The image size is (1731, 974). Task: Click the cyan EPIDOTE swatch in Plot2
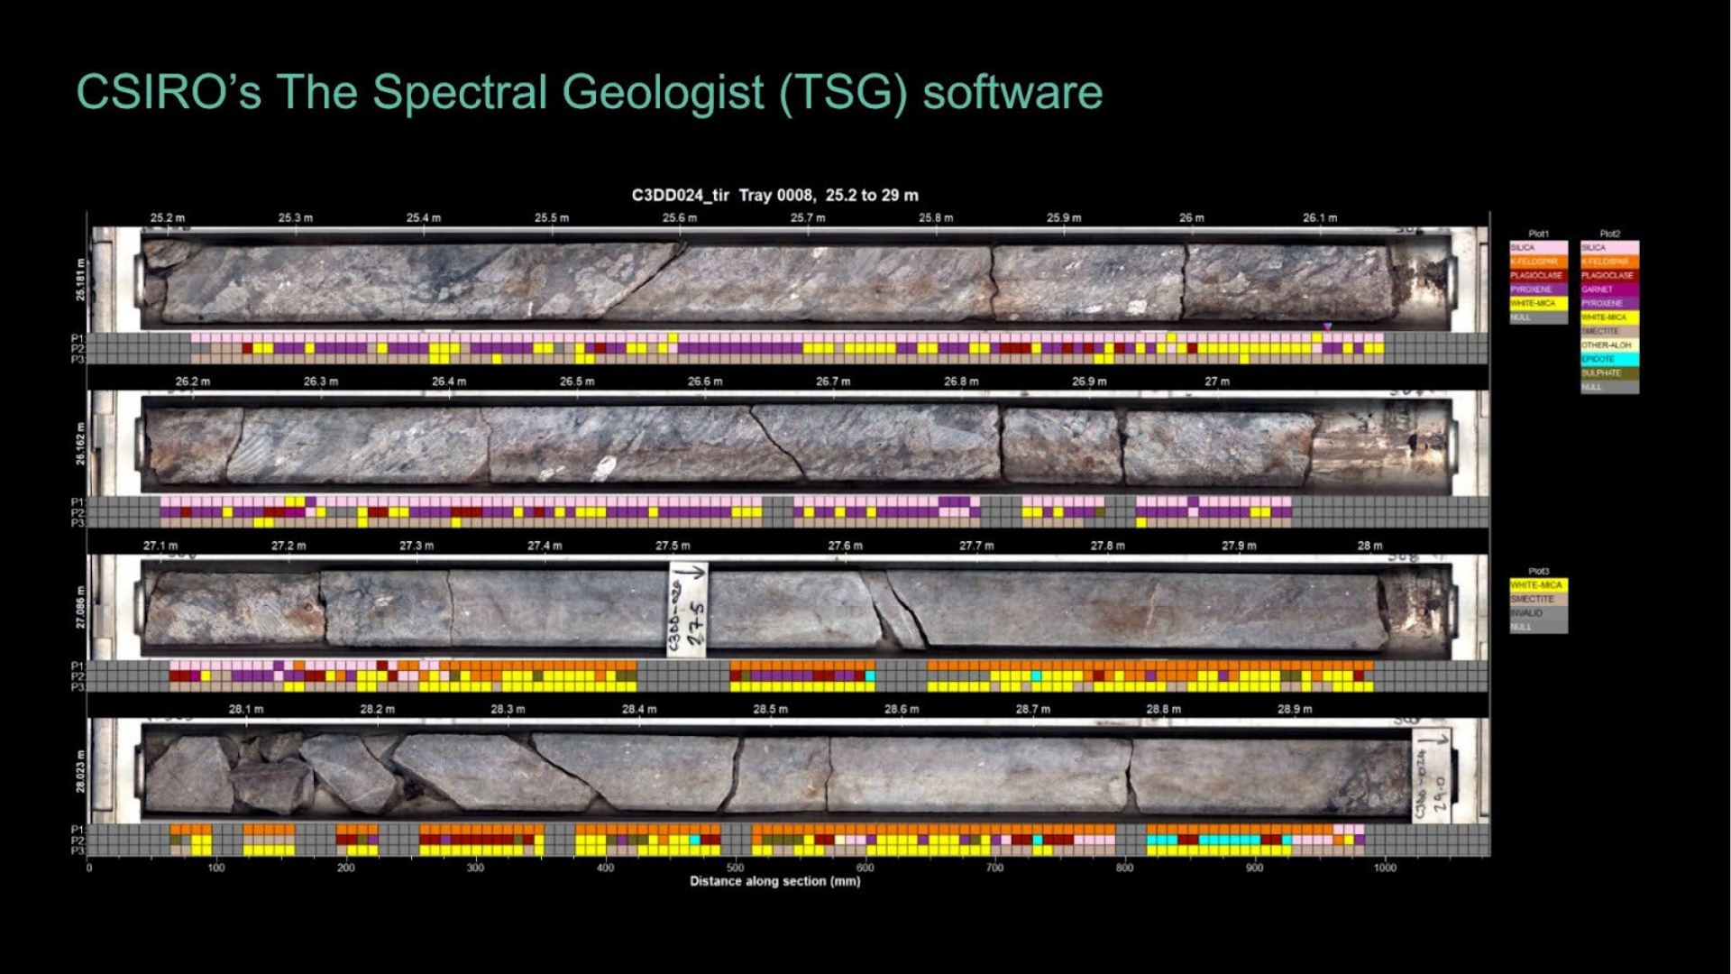point(1609,359)
